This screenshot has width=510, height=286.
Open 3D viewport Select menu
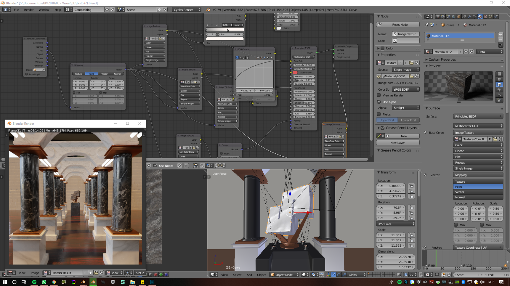(x=237, y=275)
